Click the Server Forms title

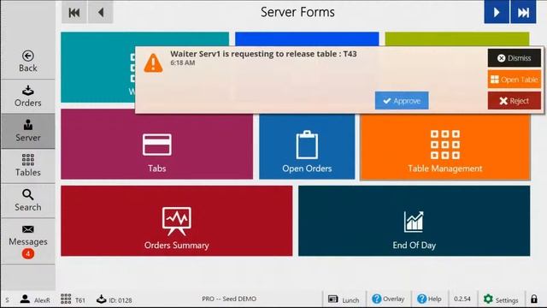point(297,12)
